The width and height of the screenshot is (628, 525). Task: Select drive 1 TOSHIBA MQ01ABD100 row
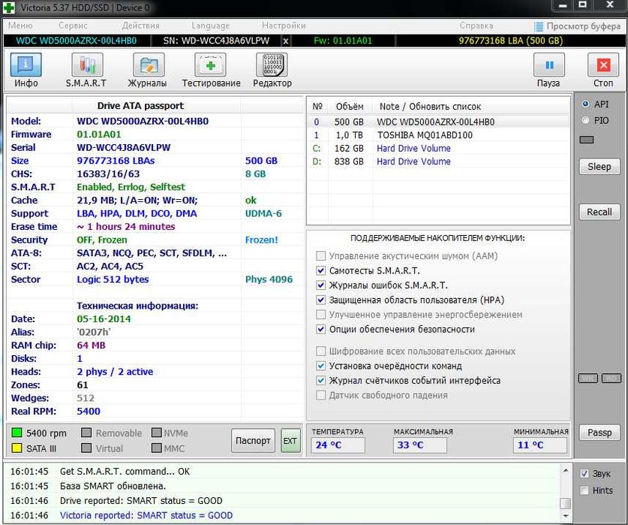pyautogui.click(x=438, y=135)
